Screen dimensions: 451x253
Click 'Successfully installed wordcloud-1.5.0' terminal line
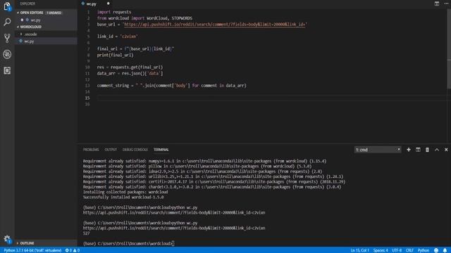[123, 197]
